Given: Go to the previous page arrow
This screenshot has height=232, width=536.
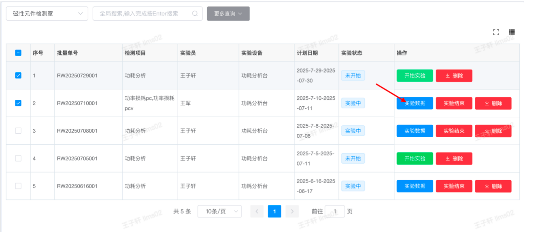Looking at the screenshot, I should pyautogui.click(x=257, y=211).
